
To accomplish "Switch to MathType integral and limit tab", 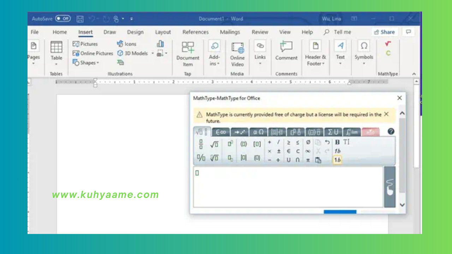I will click(352, 132).
